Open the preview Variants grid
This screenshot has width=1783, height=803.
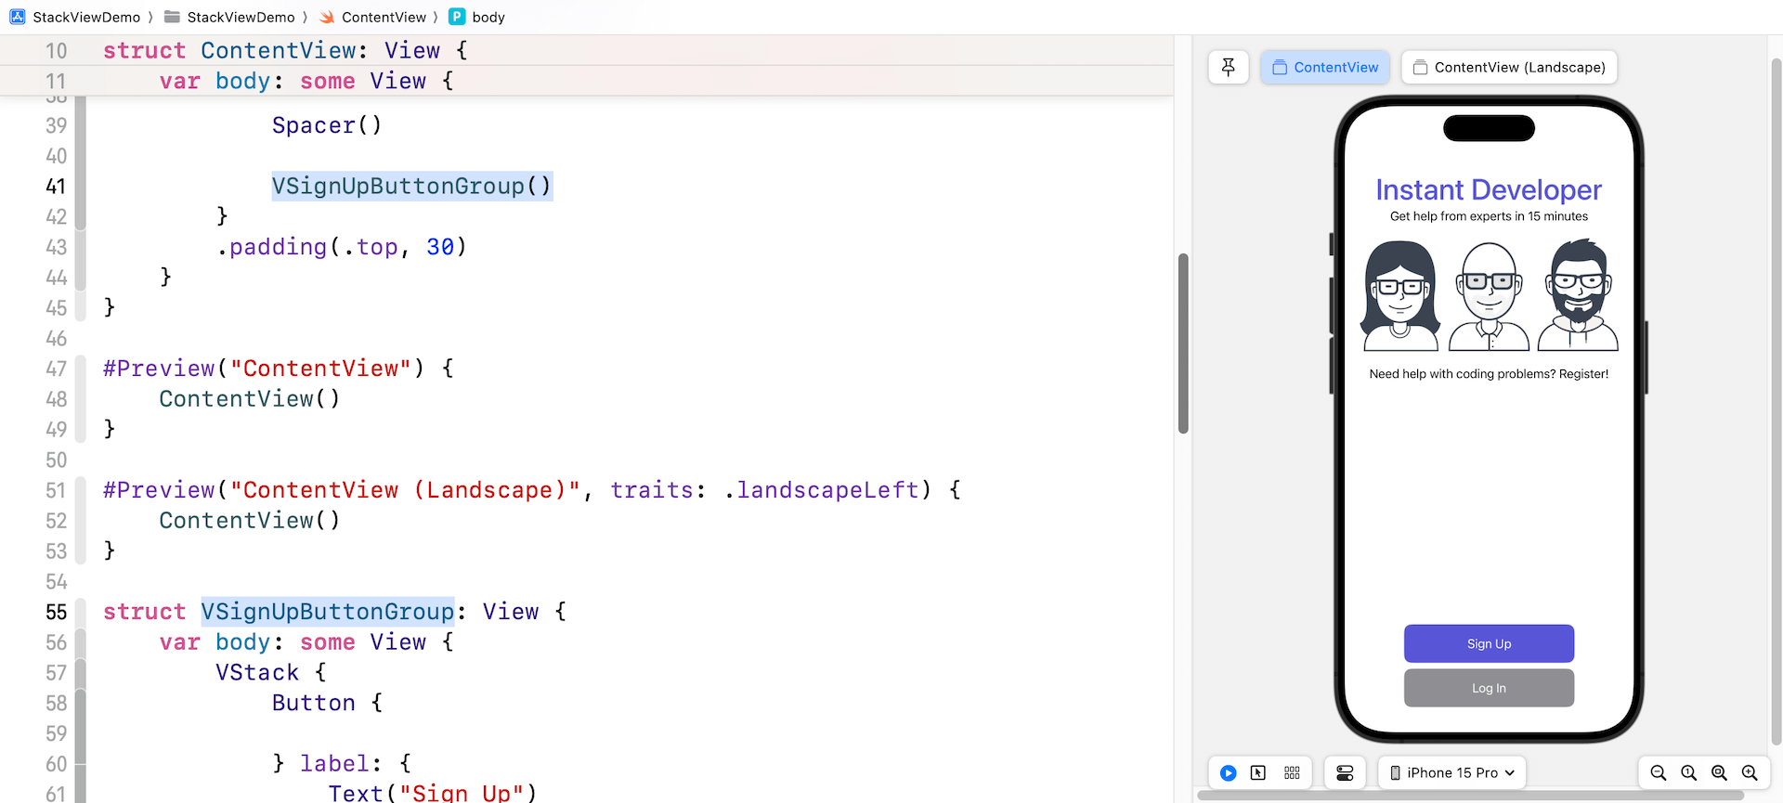(1292, 772)
